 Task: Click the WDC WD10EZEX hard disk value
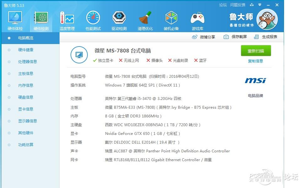coord(153,125)
